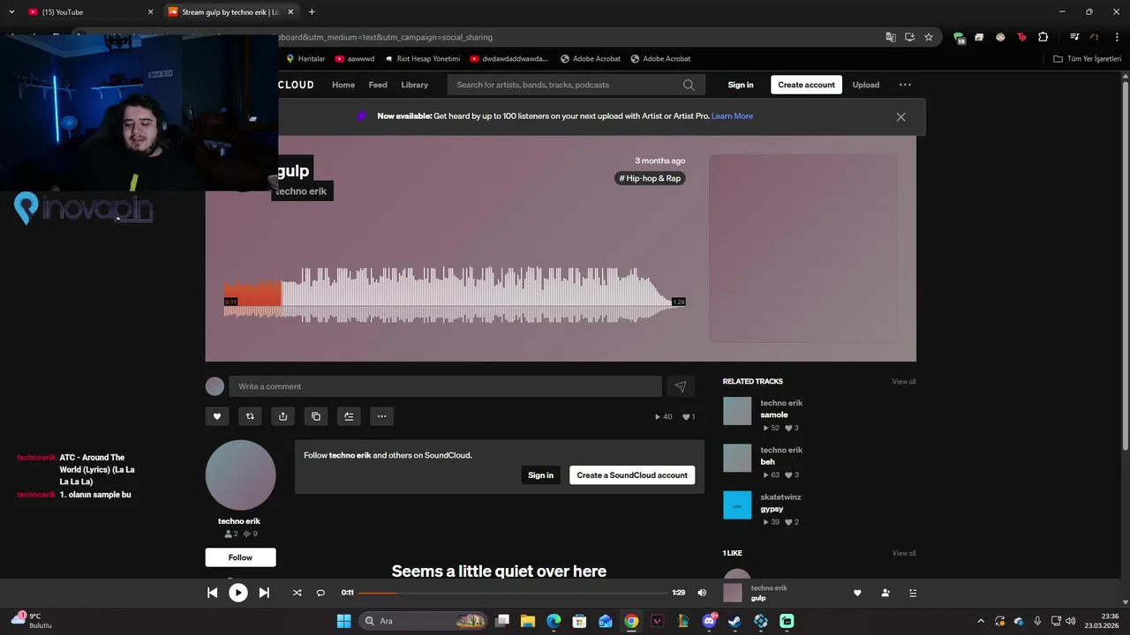Open the Learn More link in the banner
Screen dimensions: 1130x635
(x=732, y=116)
